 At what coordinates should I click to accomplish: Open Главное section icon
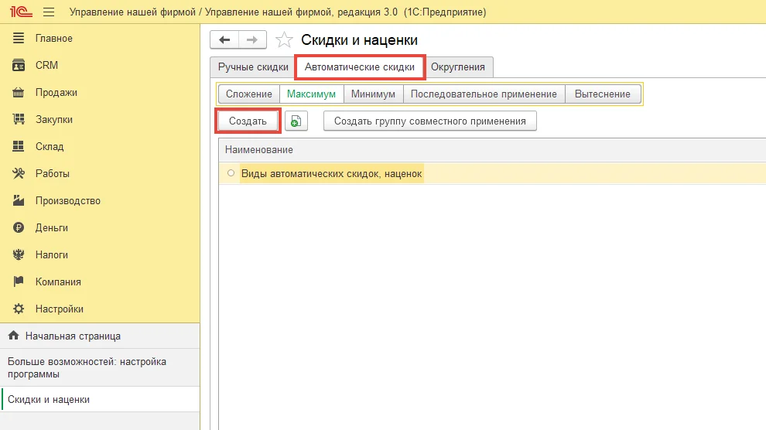[19, 38]
